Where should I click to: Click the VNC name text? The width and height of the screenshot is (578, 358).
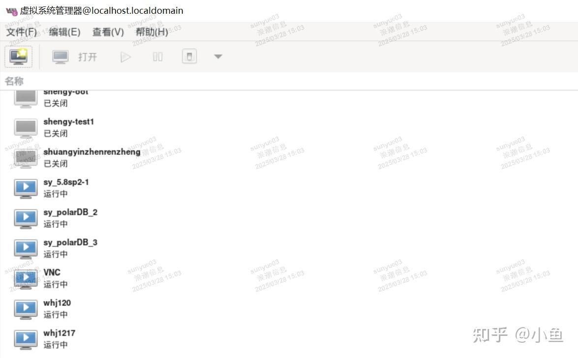[52, 273]
